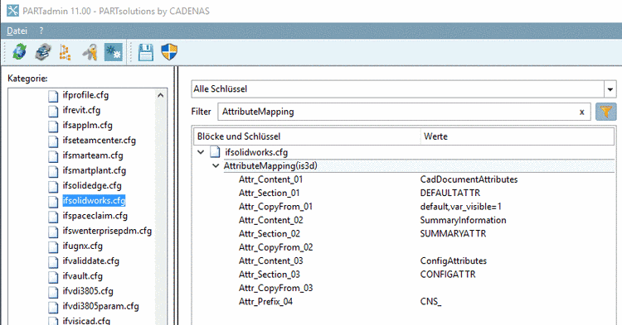The height and width of the screenshot is (325, 622).
Task: Select the ifsolidworks.cfg root in key tree
Action: click(256, 152)
